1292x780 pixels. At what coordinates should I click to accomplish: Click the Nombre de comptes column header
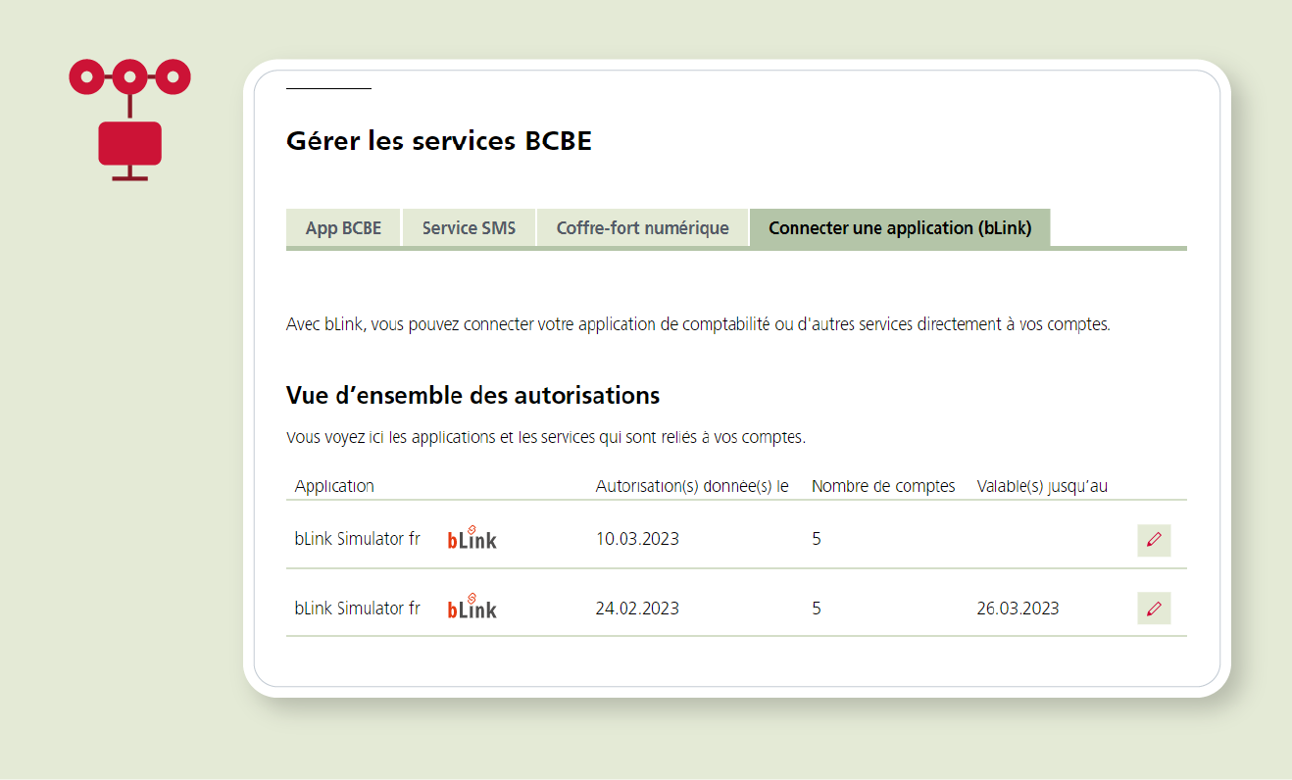click(883, 486)
